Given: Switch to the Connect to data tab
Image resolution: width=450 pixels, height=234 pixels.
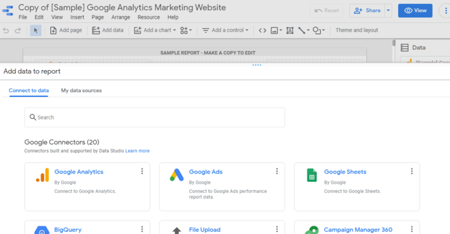Looking at the screenshot, I should coord(29,91).
